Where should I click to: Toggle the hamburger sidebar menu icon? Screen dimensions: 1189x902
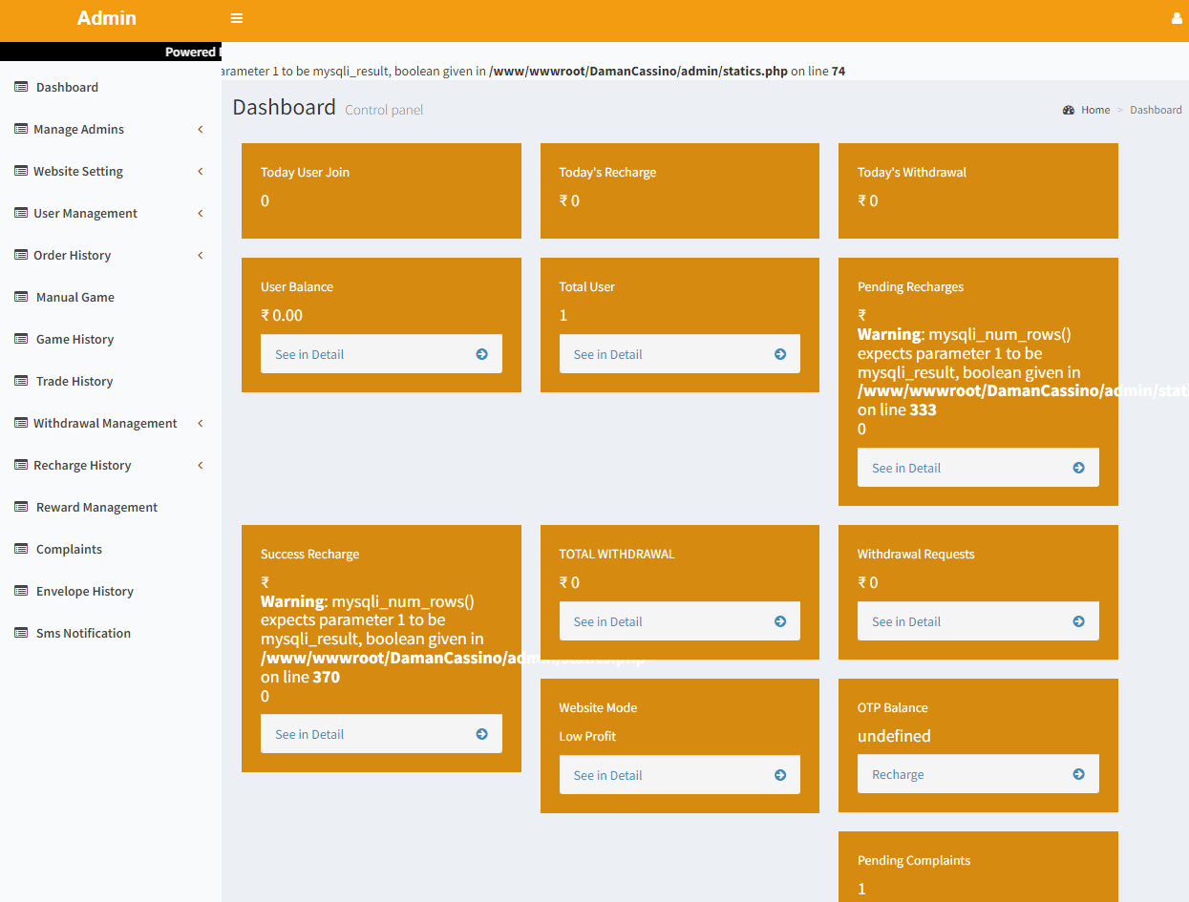[x=237, y=18]
